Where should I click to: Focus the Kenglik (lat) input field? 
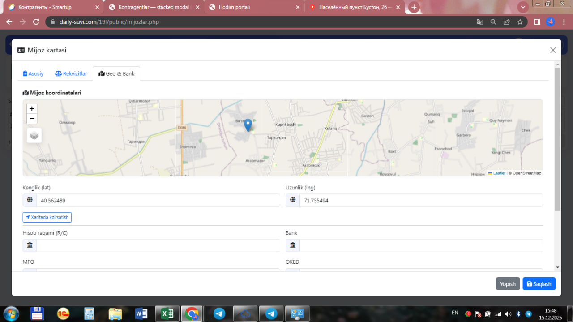[x=158, y=201]
